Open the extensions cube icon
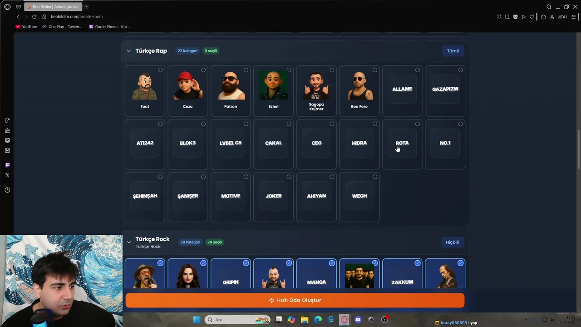 coord(543,17)
